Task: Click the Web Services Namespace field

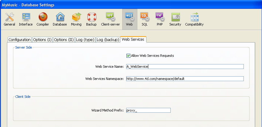Action: coord(185,79)
